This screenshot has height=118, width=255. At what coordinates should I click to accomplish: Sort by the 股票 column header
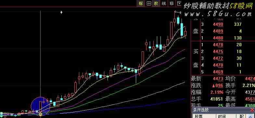[x=204, y=116]
